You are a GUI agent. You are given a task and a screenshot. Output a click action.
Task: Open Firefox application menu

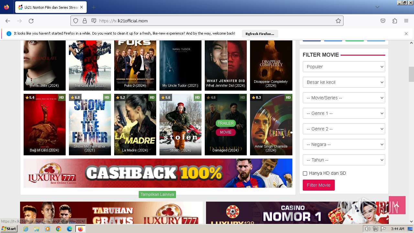tap(406, 21)
